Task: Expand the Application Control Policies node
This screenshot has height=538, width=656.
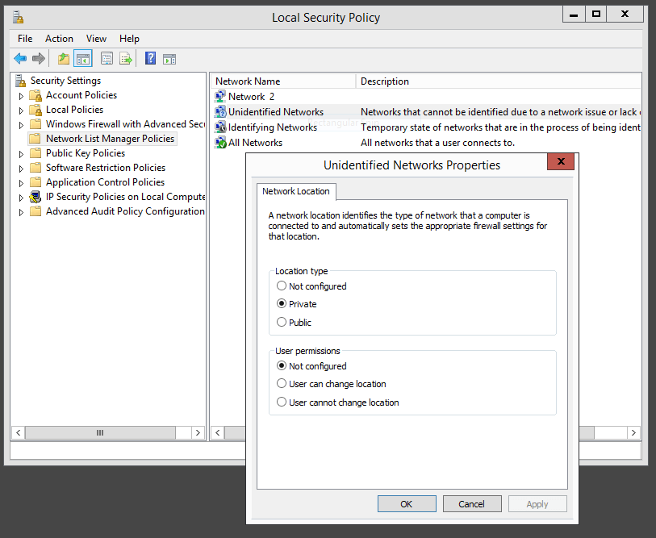Action: click(x=19, y=181)
